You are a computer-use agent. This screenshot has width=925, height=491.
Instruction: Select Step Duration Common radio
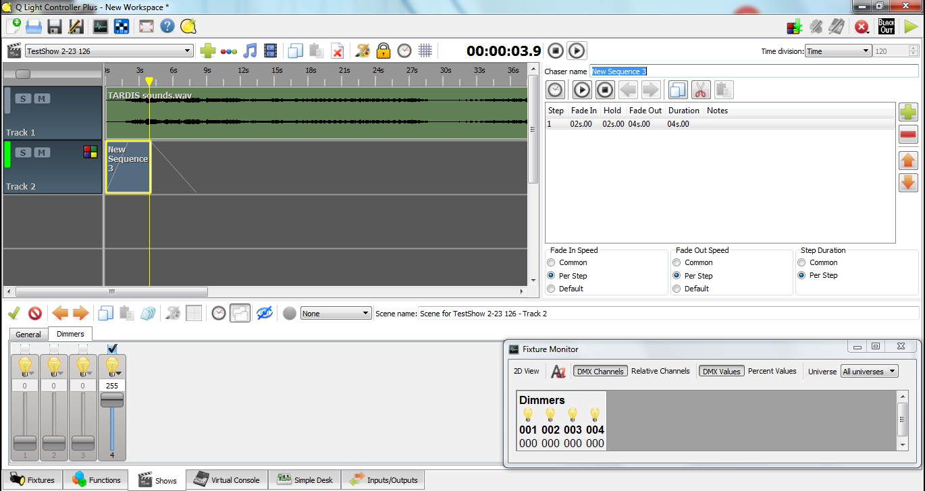click(x=802, y=262)
